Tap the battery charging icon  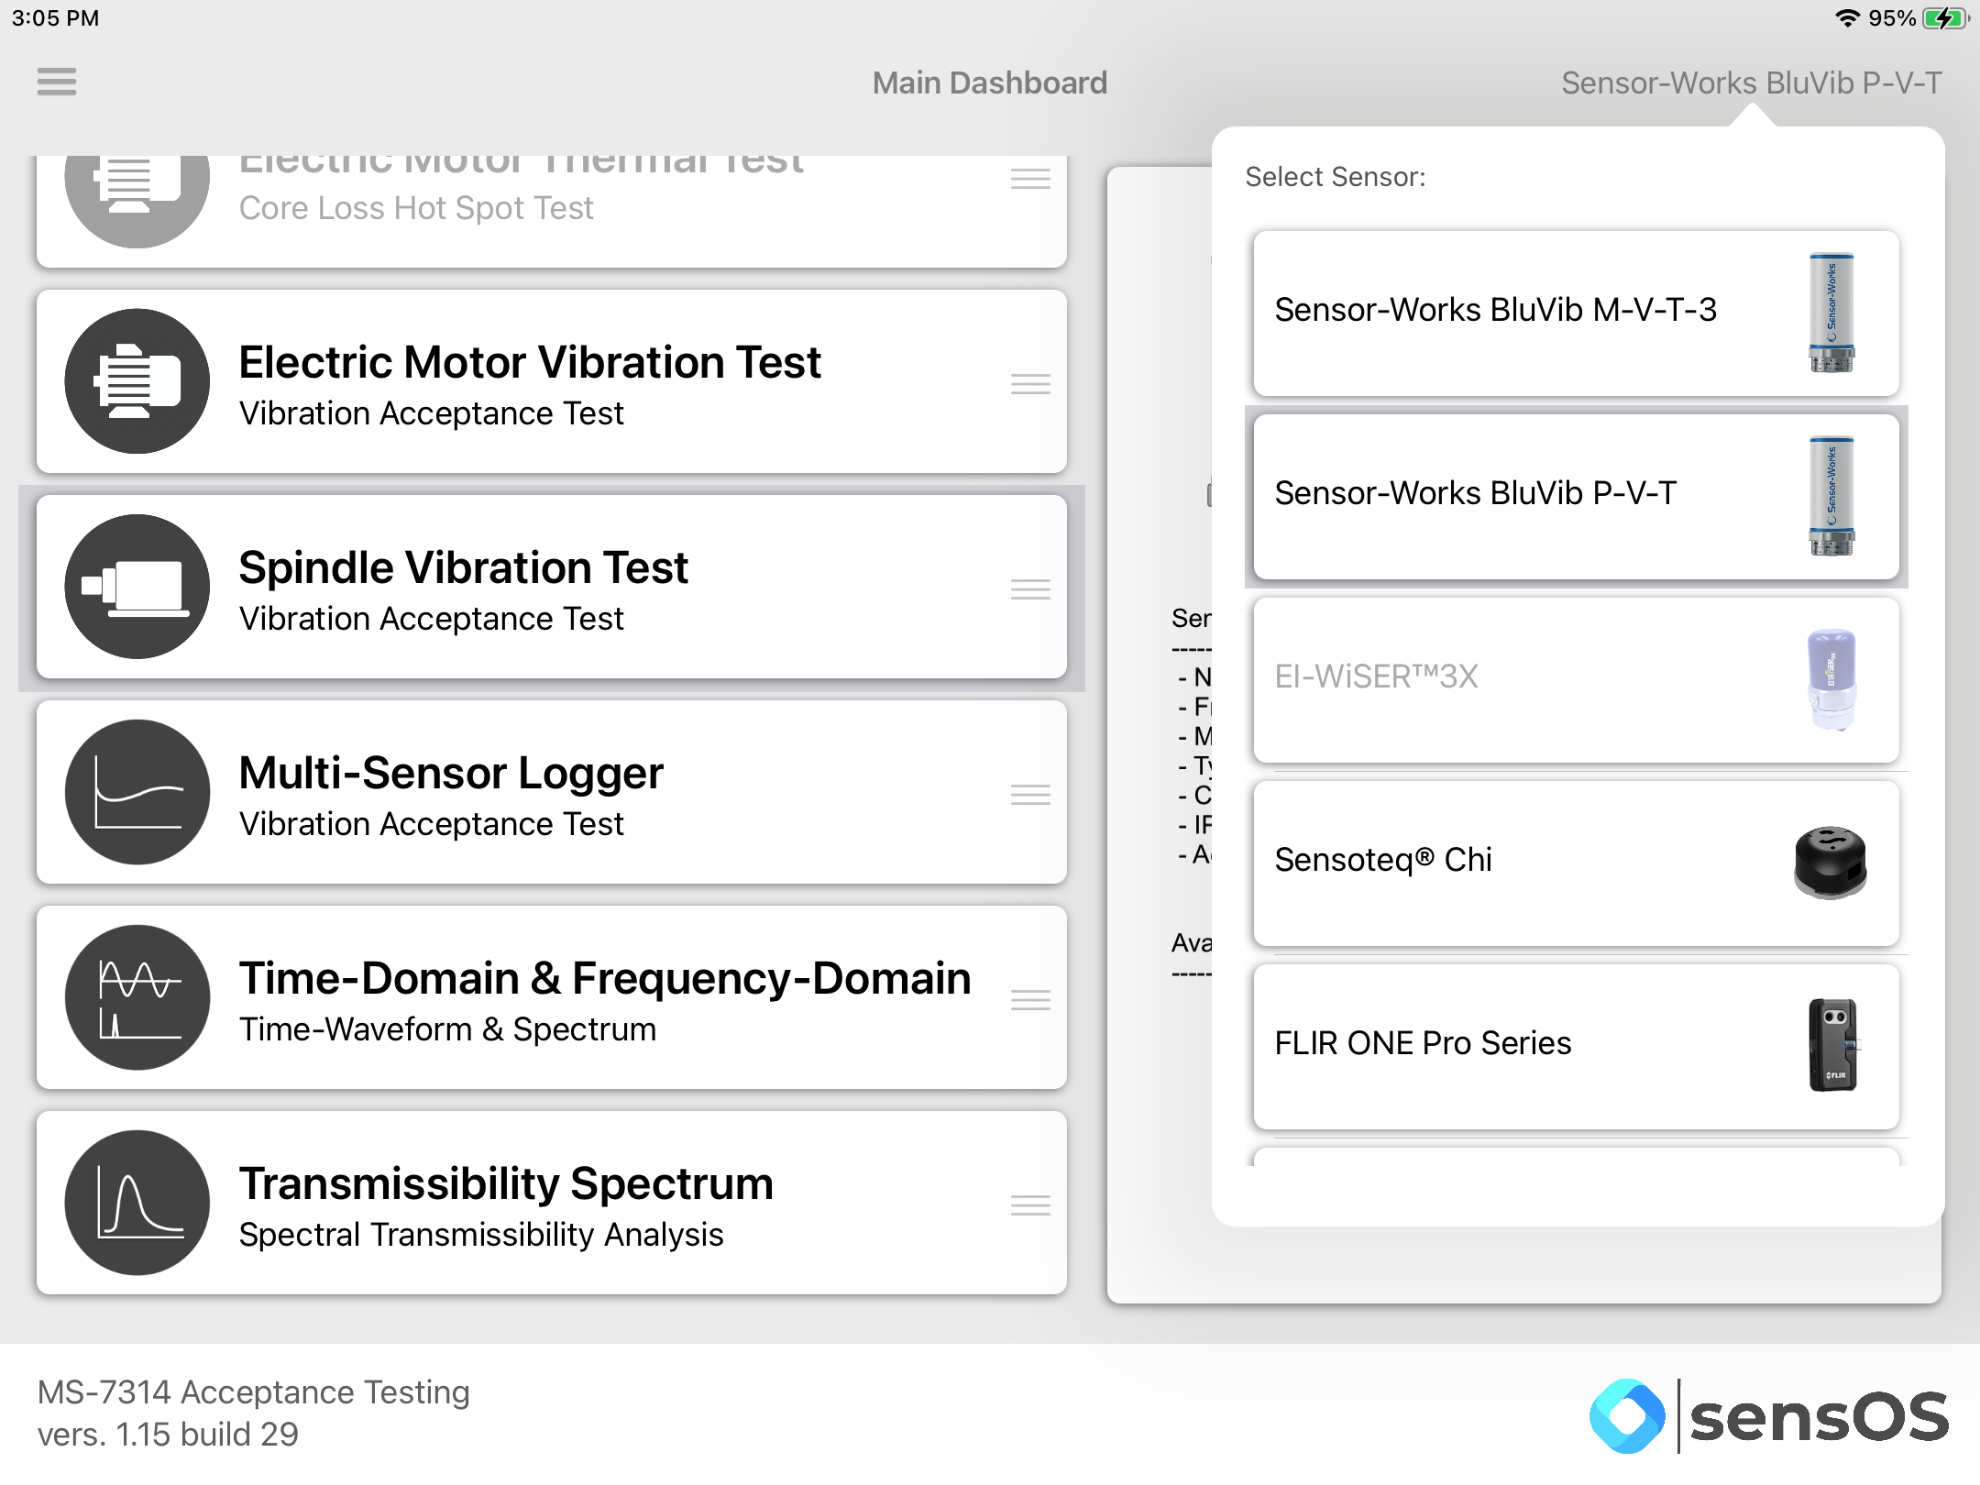coord(1945,18)
